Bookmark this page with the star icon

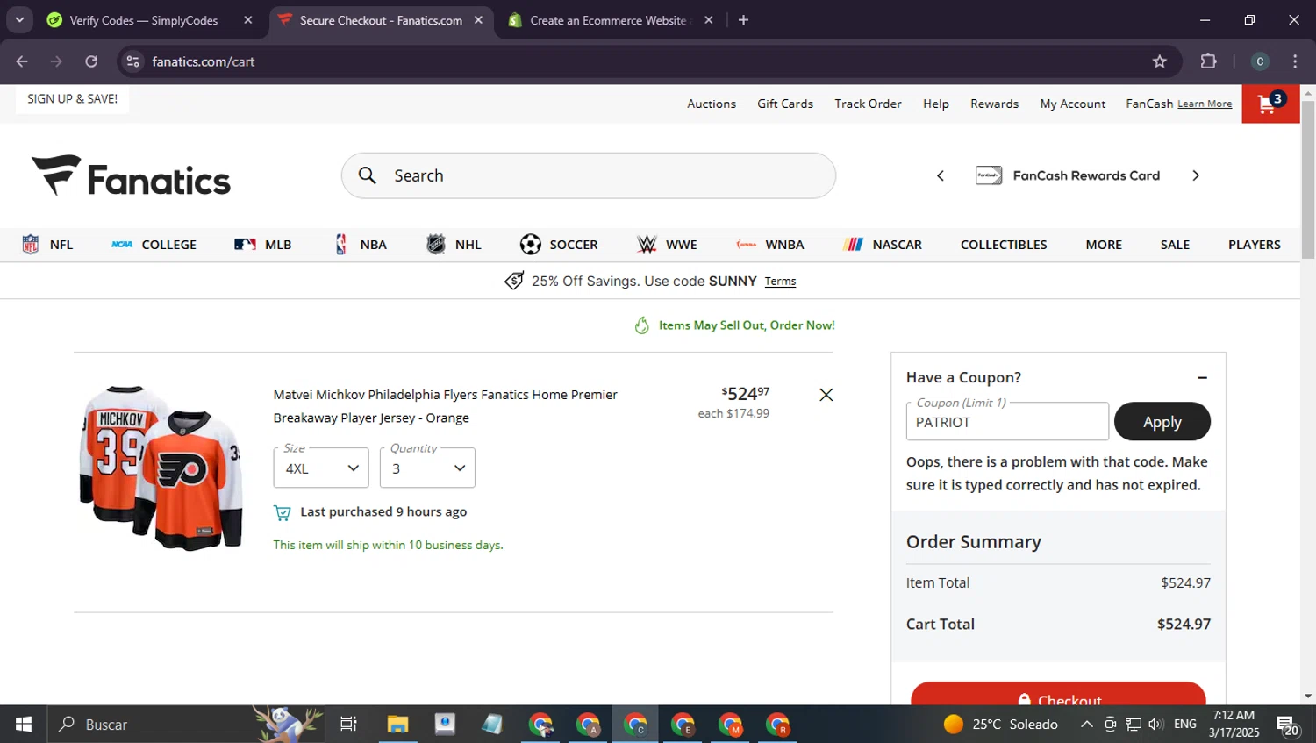tap(1160, 61)
